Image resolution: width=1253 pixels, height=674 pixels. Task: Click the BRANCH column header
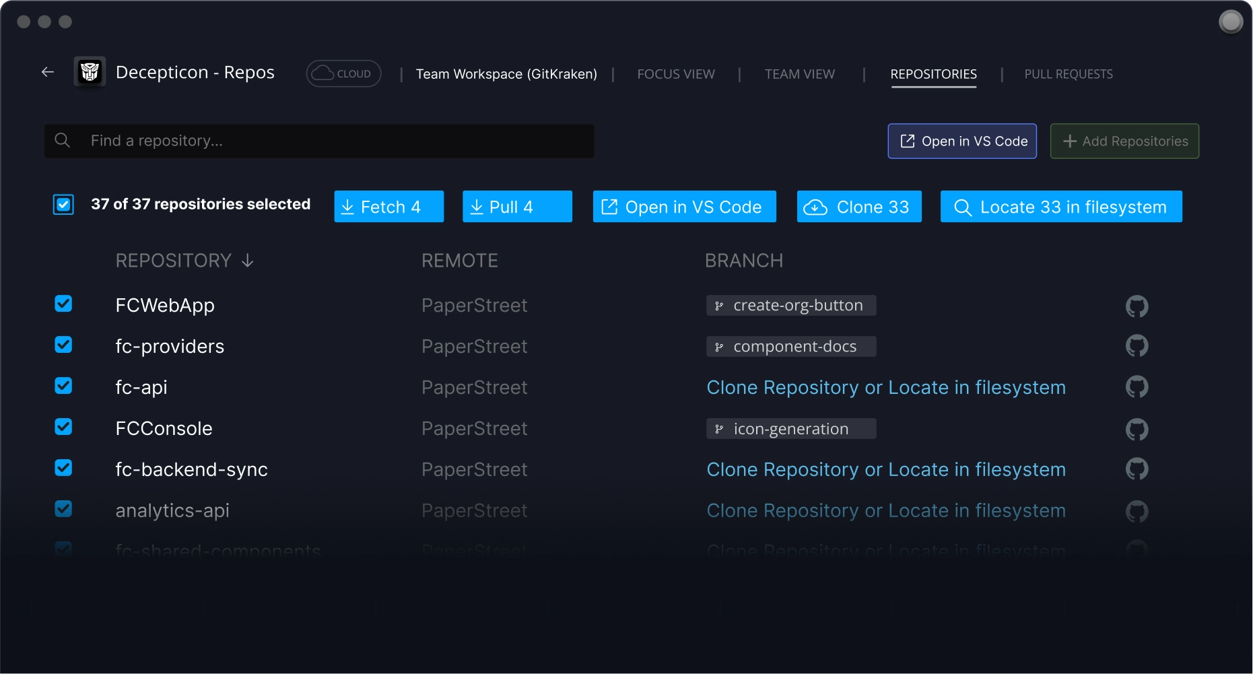(744, 261)
